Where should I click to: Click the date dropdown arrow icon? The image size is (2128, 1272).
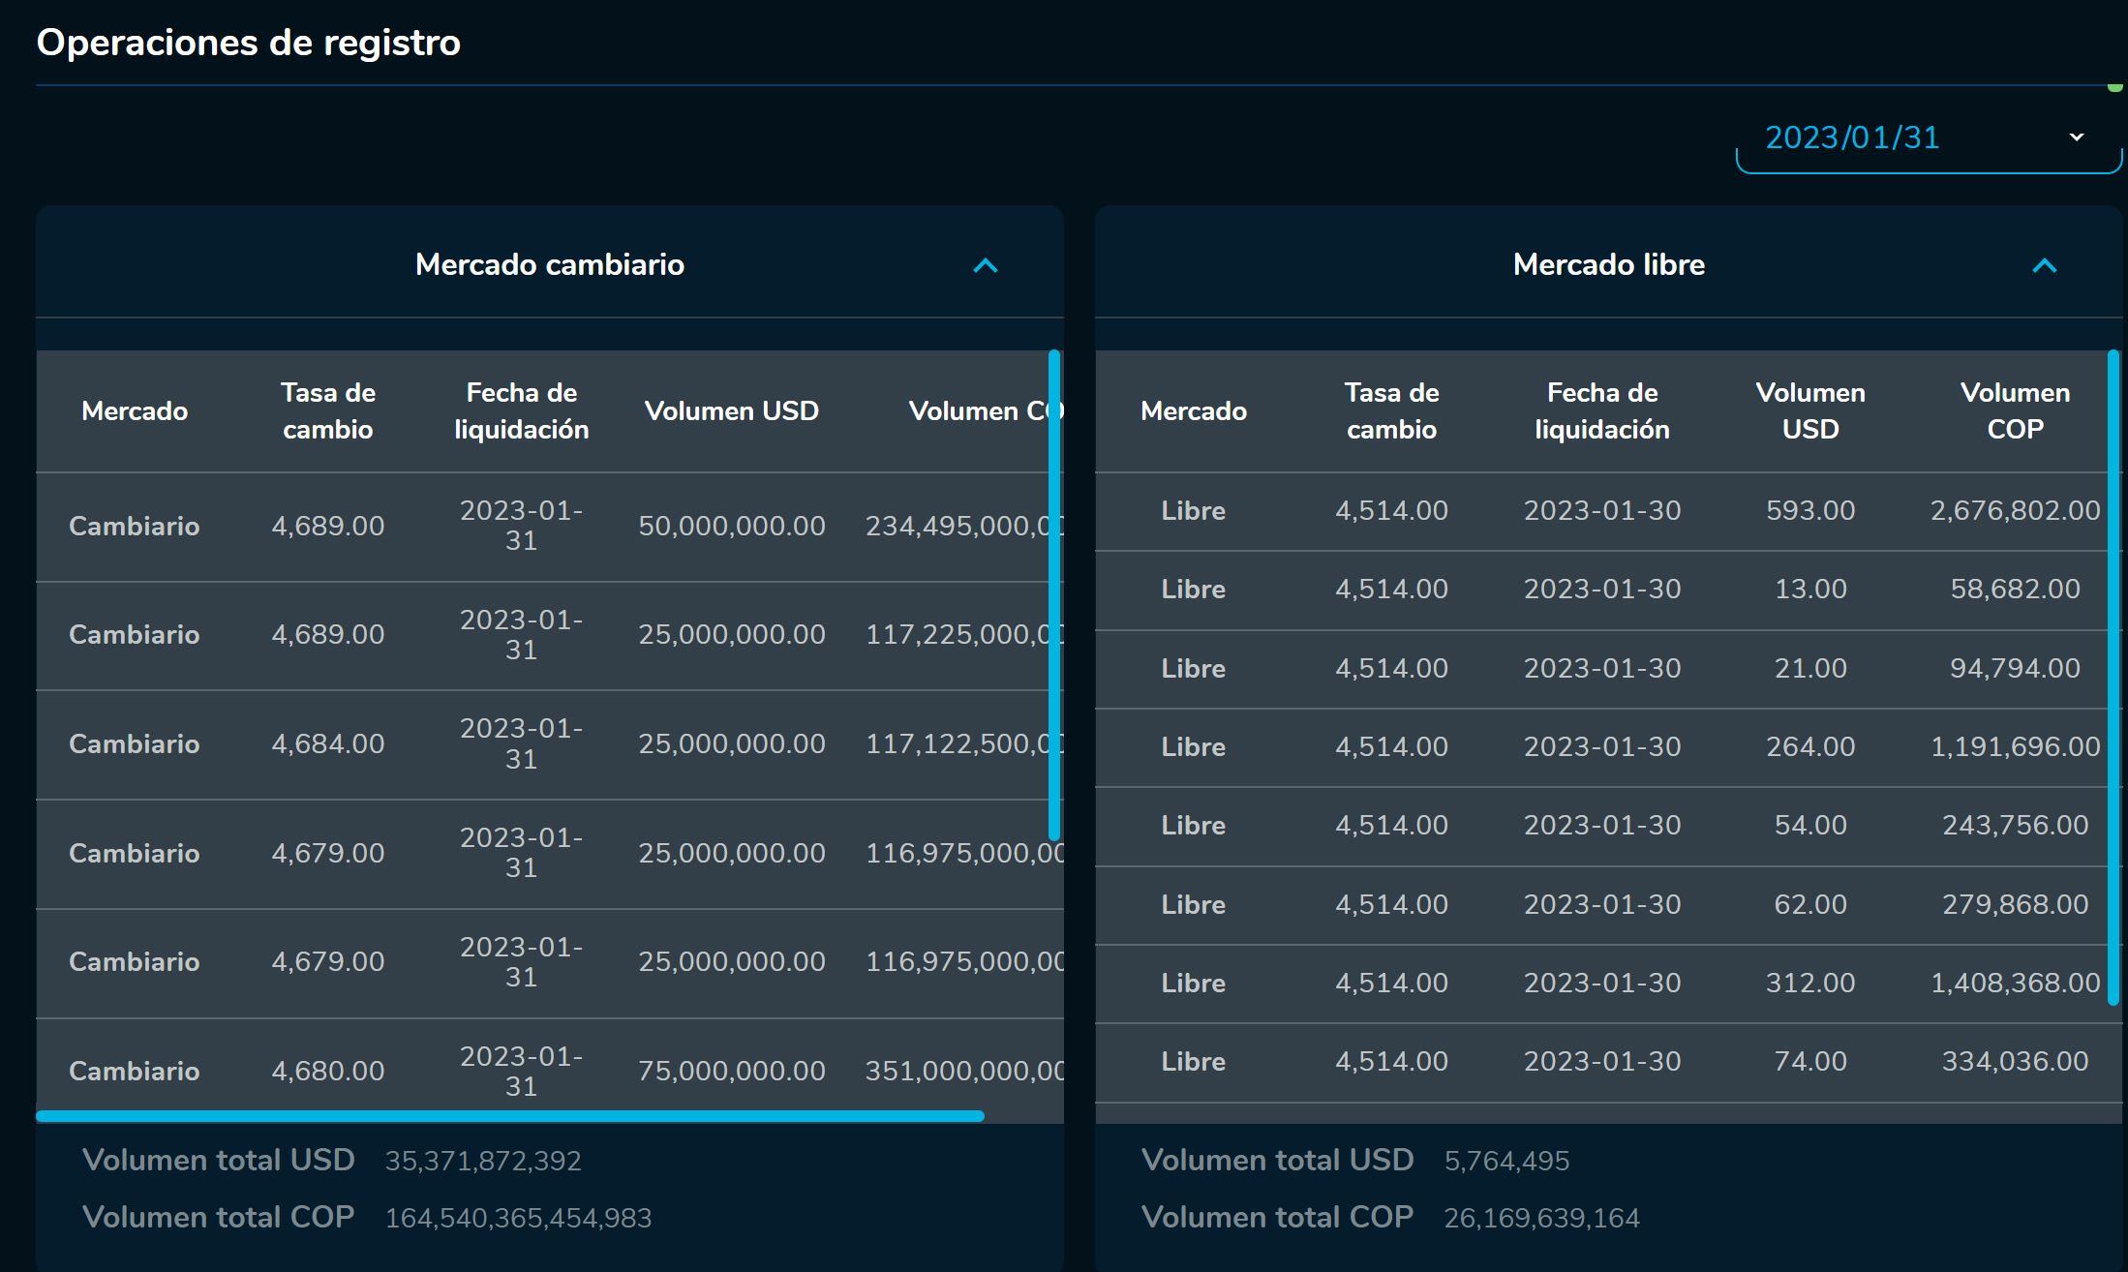(2076, 137)
